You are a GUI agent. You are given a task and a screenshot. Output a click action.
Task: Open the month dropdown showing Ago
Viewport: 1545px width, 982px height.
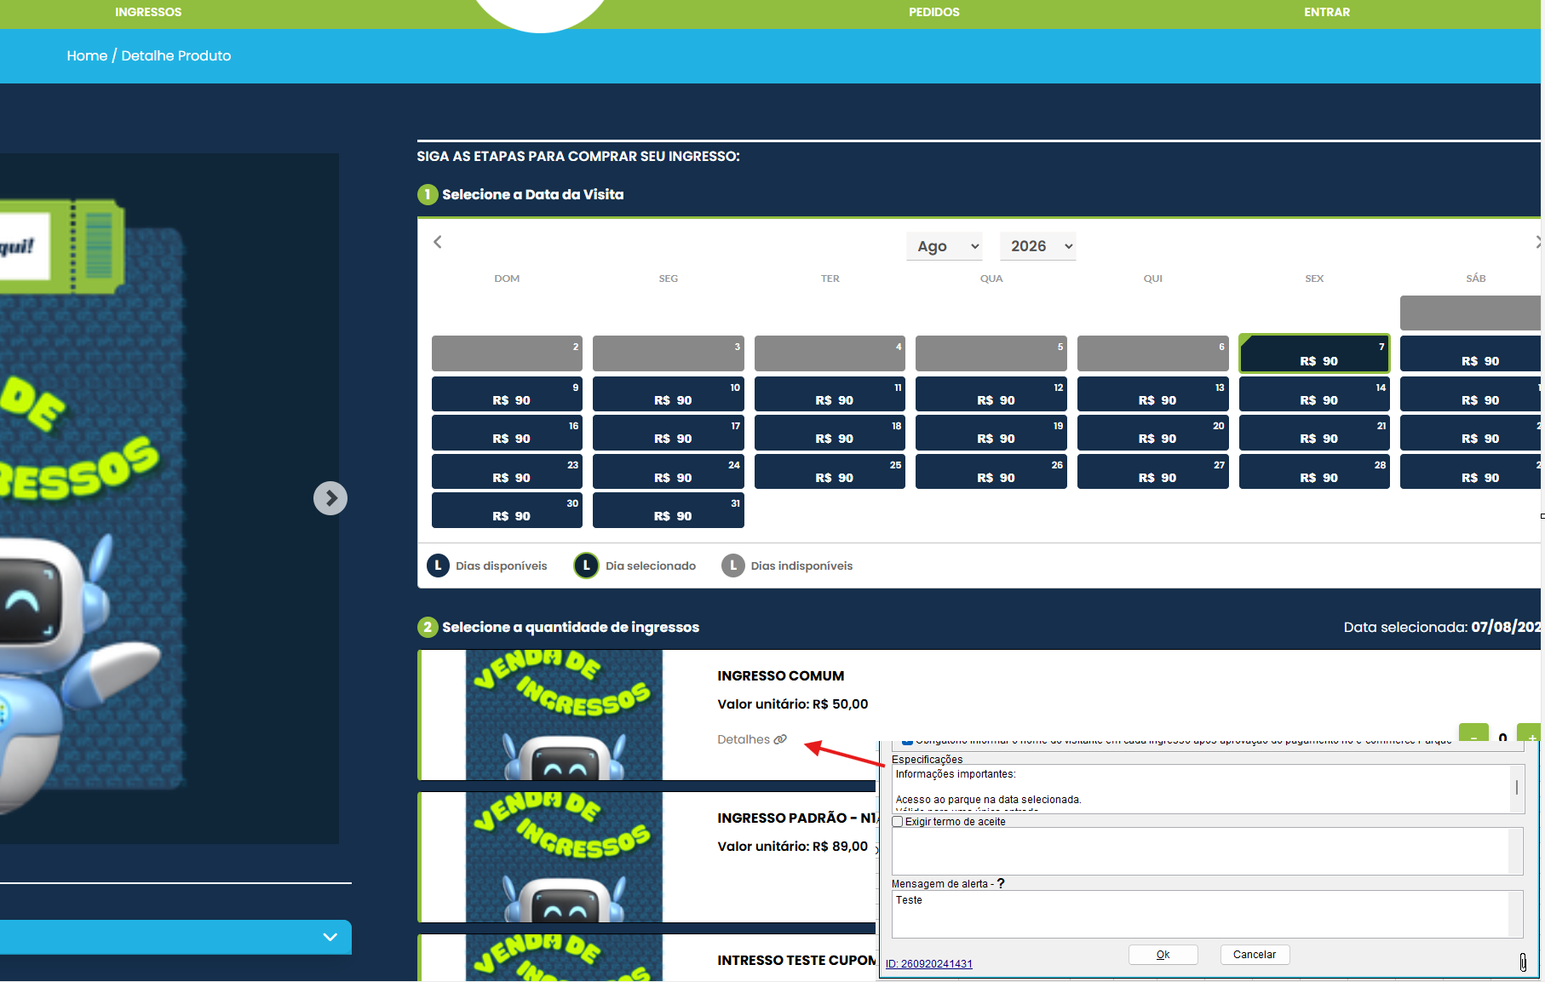pyautogui.click(x=945, y=246)
